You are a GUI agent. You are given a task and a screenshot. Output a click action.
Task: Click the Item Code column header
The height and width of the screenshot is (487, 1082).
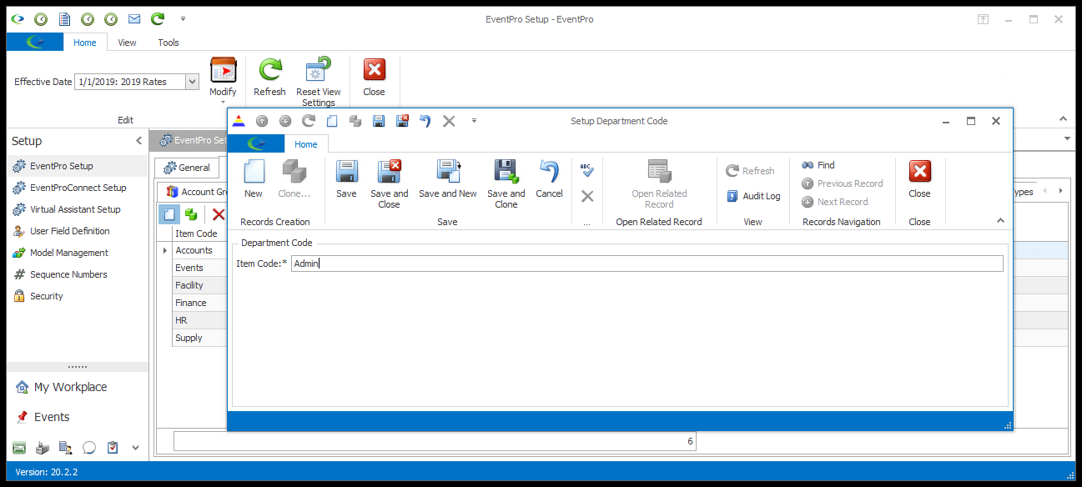pos(199,233)
